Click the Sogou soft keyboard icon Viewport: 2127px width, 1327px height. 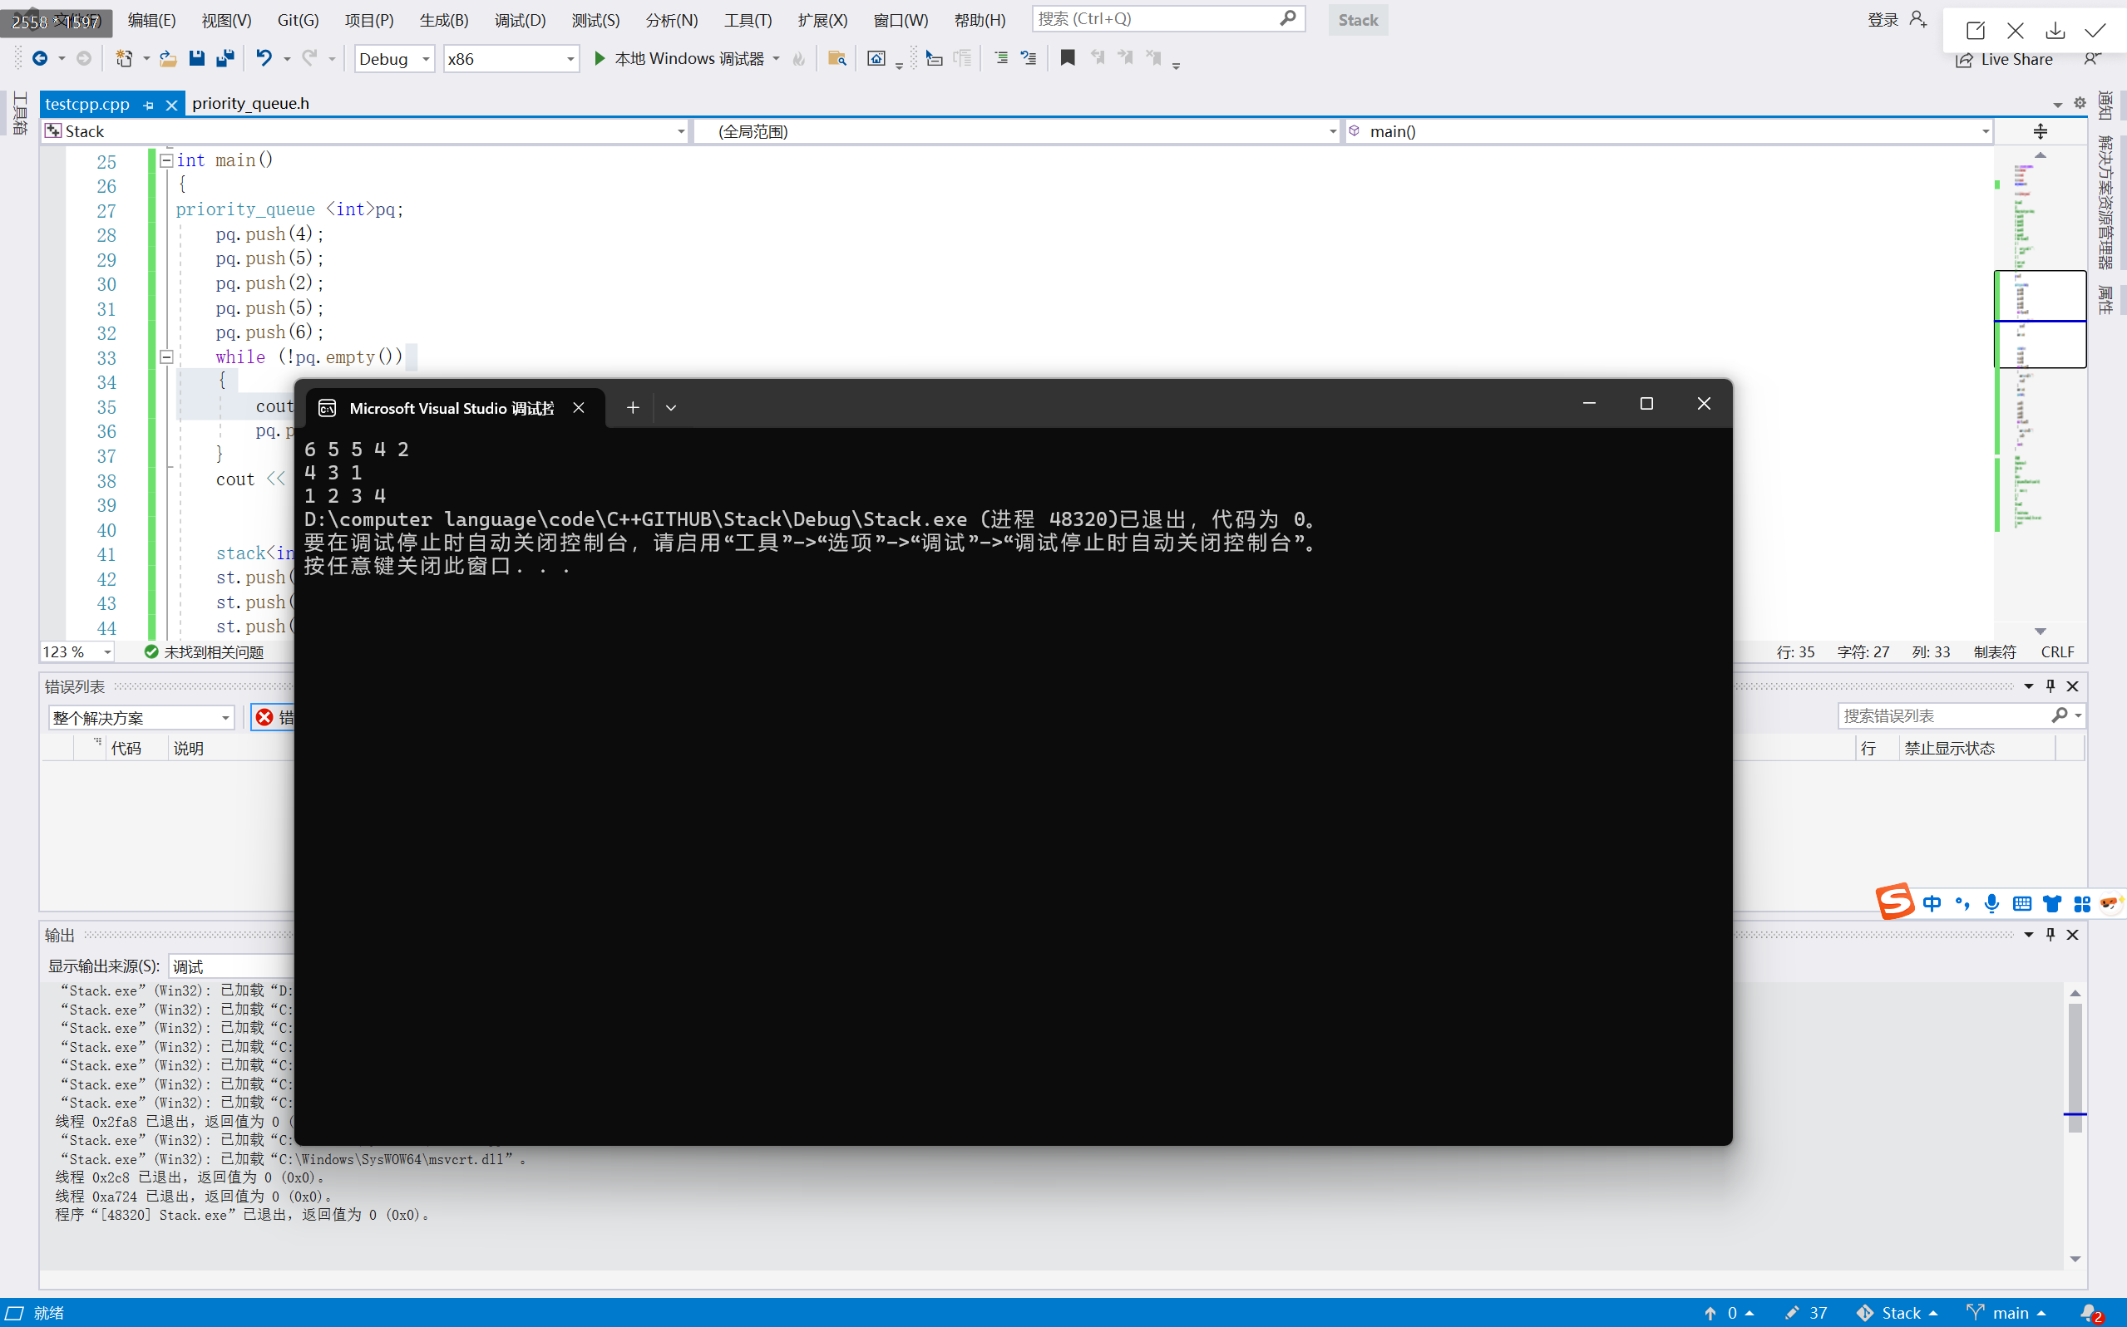tap(2021, 903)
